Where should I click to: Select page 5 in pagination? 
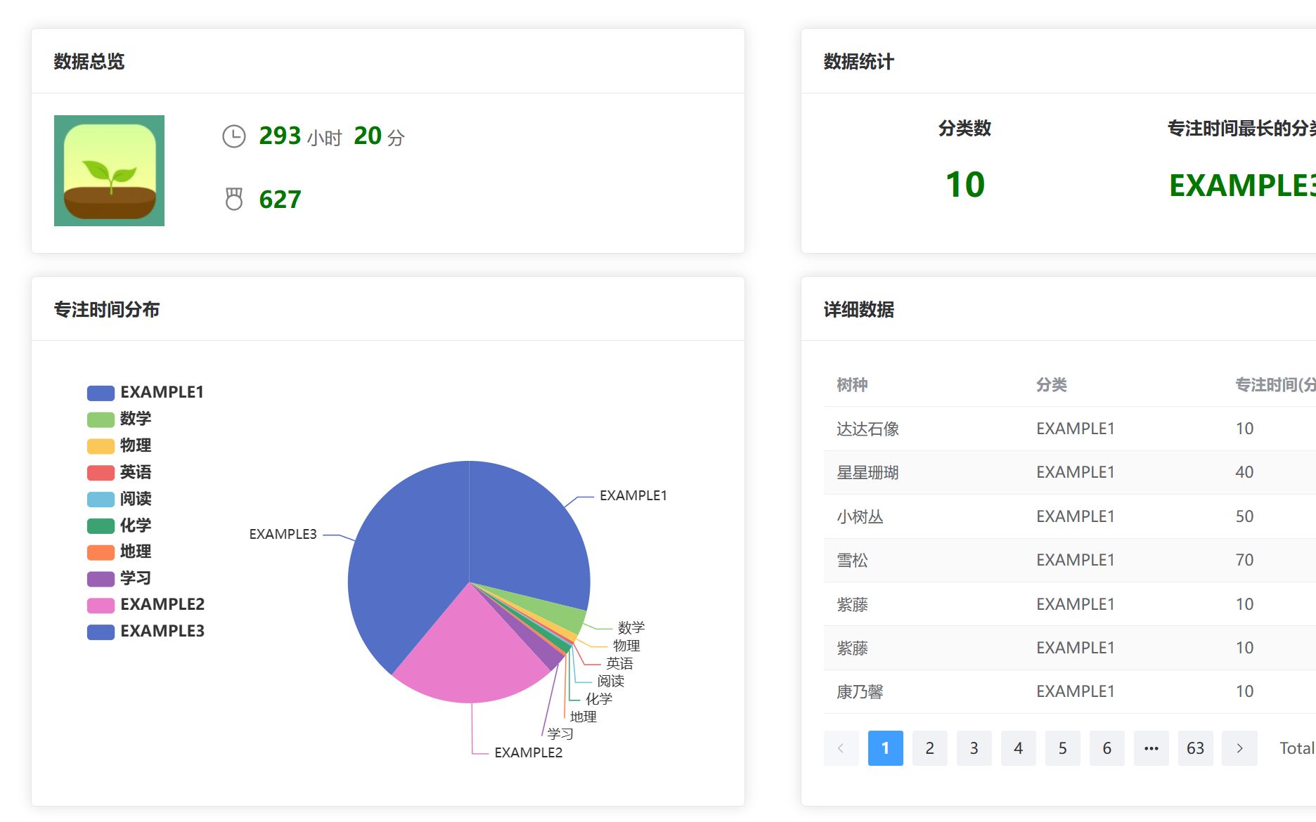click(1062, 748)
